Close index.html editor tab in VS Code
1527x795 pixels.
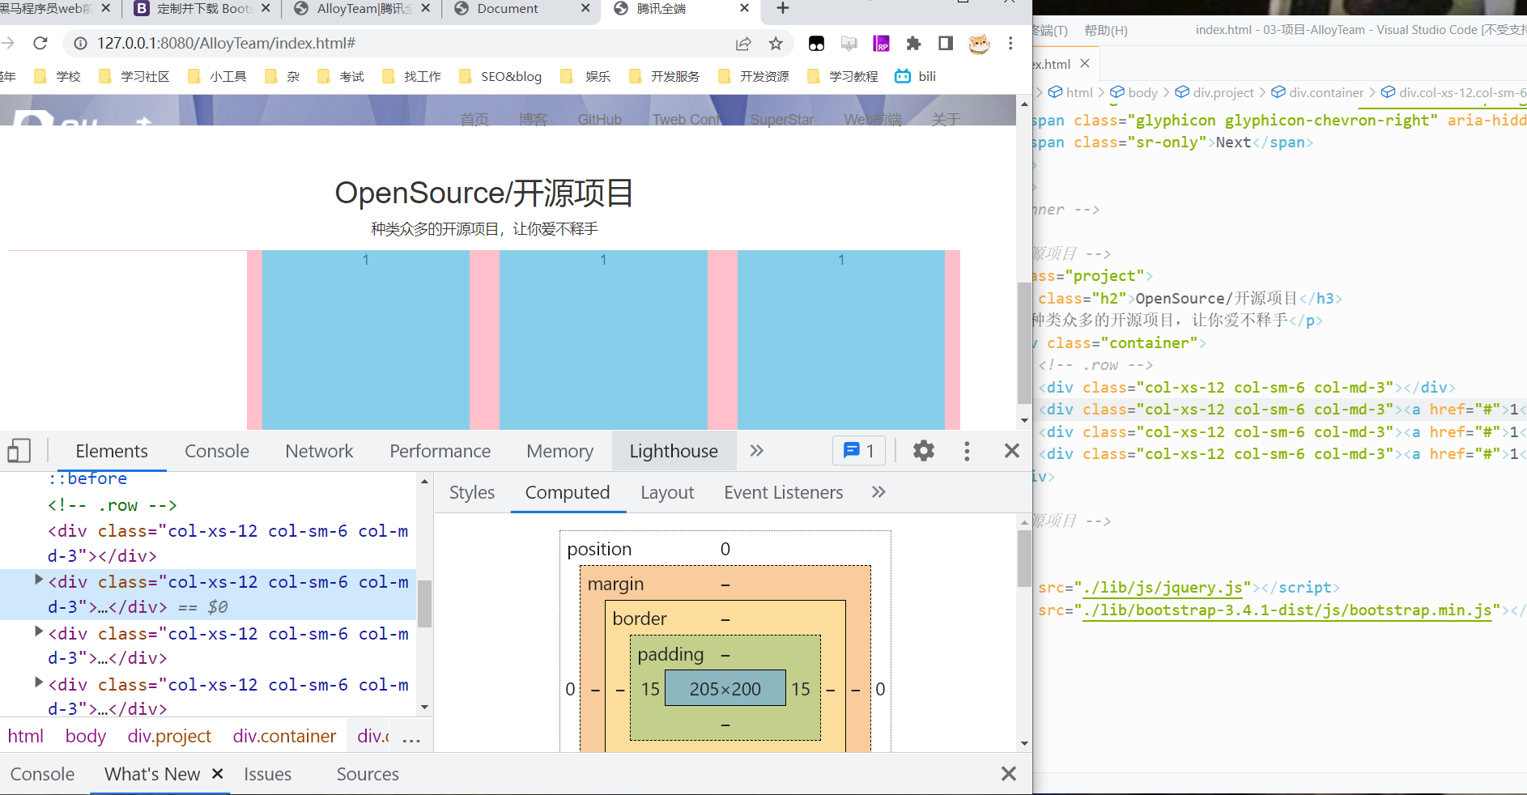point(1086,63)
